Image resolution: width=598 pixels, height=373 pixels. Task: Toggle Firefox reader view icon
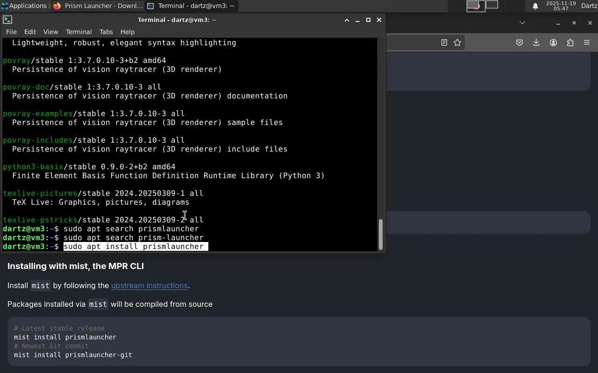[444, 42]
